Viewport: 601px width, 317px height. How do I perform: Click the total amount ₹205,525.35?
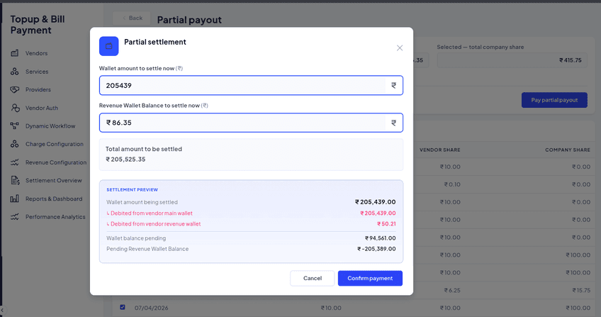click(125, 160)
